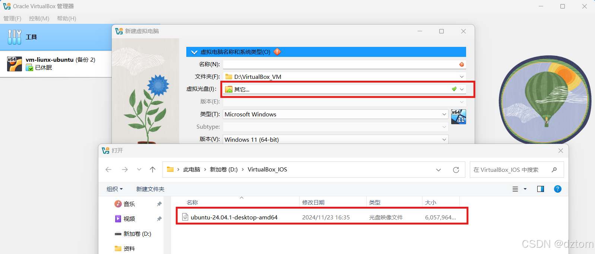The image size is (595, 254).
Task: Open the 管理(F) menu in VirtualBox Manager
Action: [12, 19]
